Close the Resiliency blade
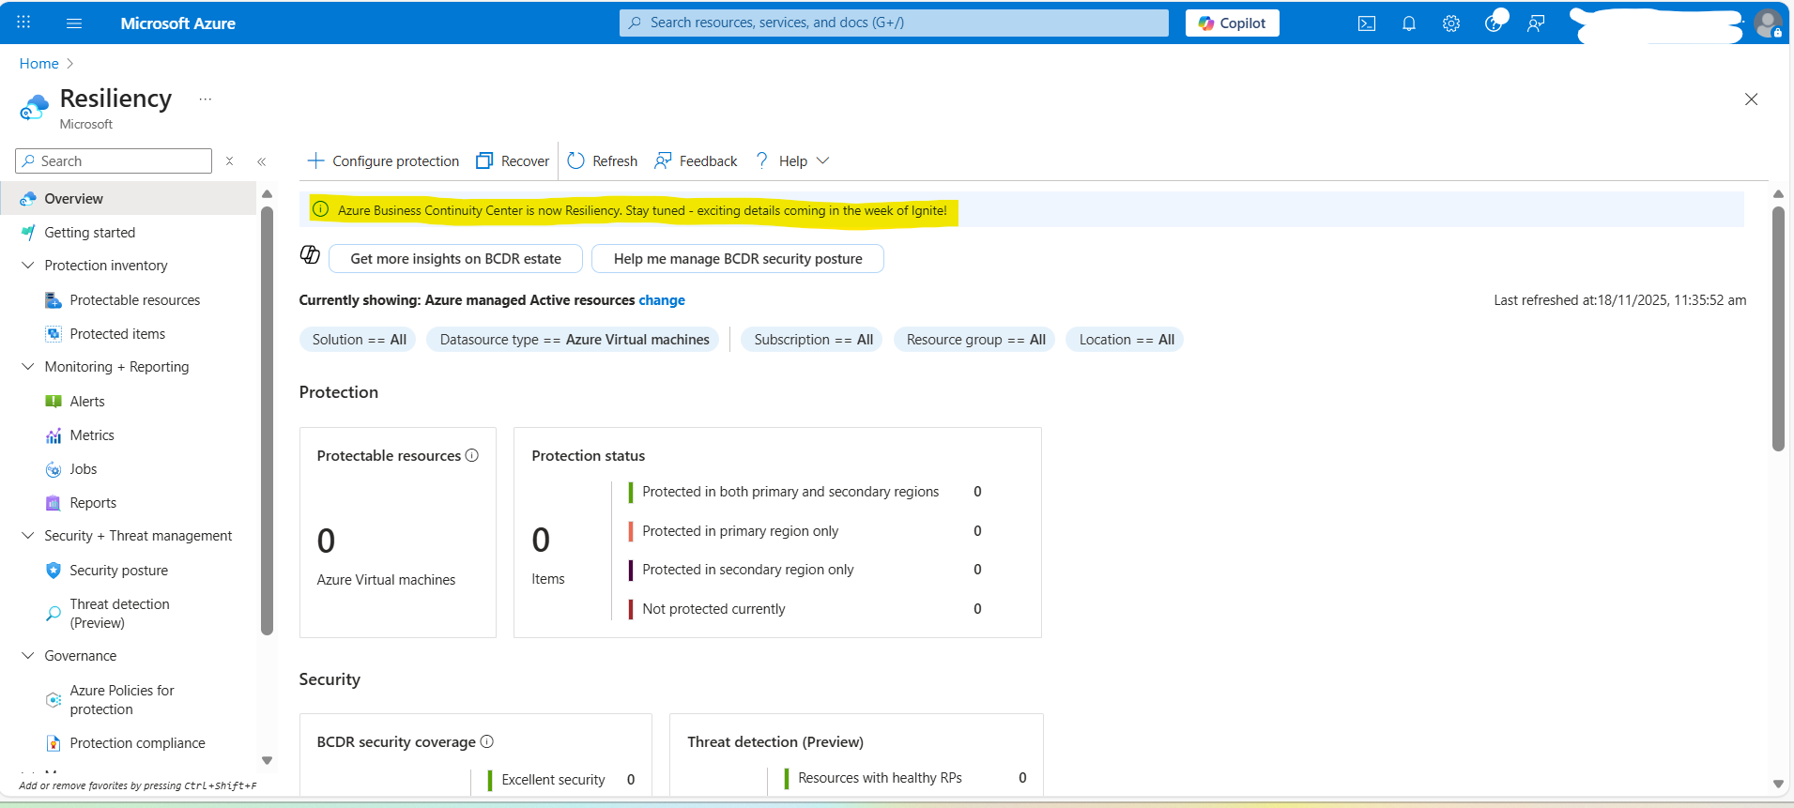Screen dimensions: 1794x808 coord(1751,99)
